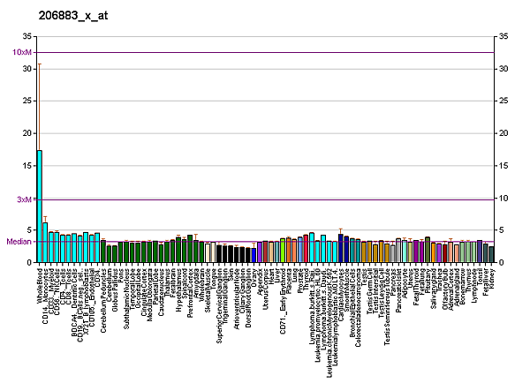Select the Cerebellum Peduncles axis label
Screen dimensions: 530x383
(103, 291)
